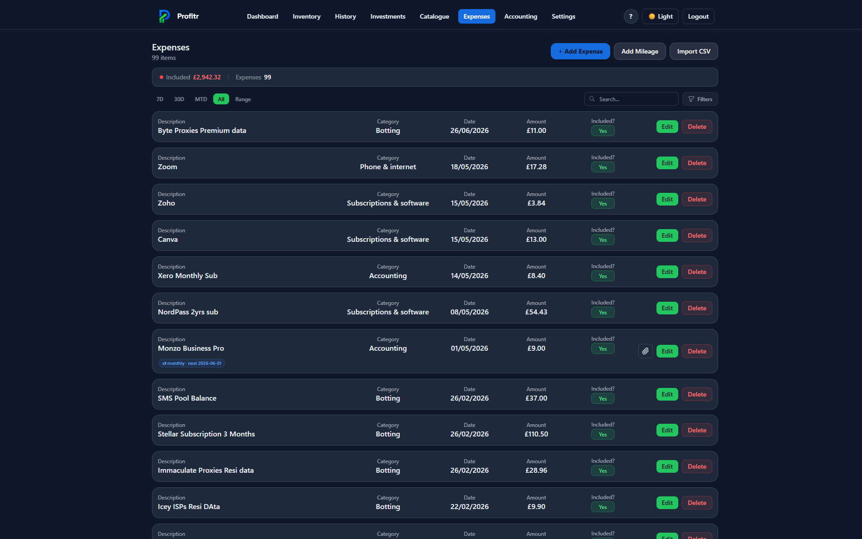The height and width of the screenshot is (539, 862).
Task: Select the 7D time filter
Action: point(160,99)
